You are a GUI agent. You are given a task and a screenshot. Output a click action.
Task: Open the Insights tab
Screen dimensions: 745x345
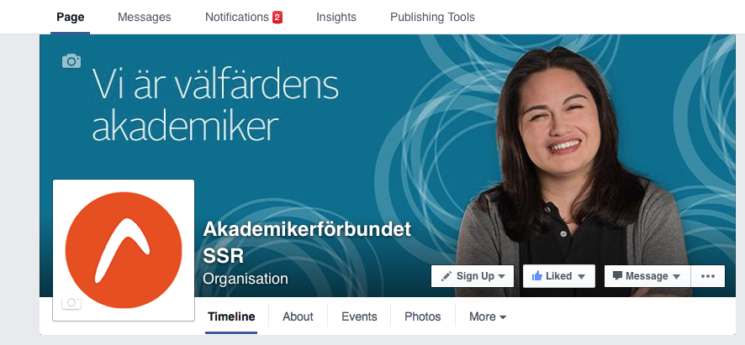tap(336, 17)
